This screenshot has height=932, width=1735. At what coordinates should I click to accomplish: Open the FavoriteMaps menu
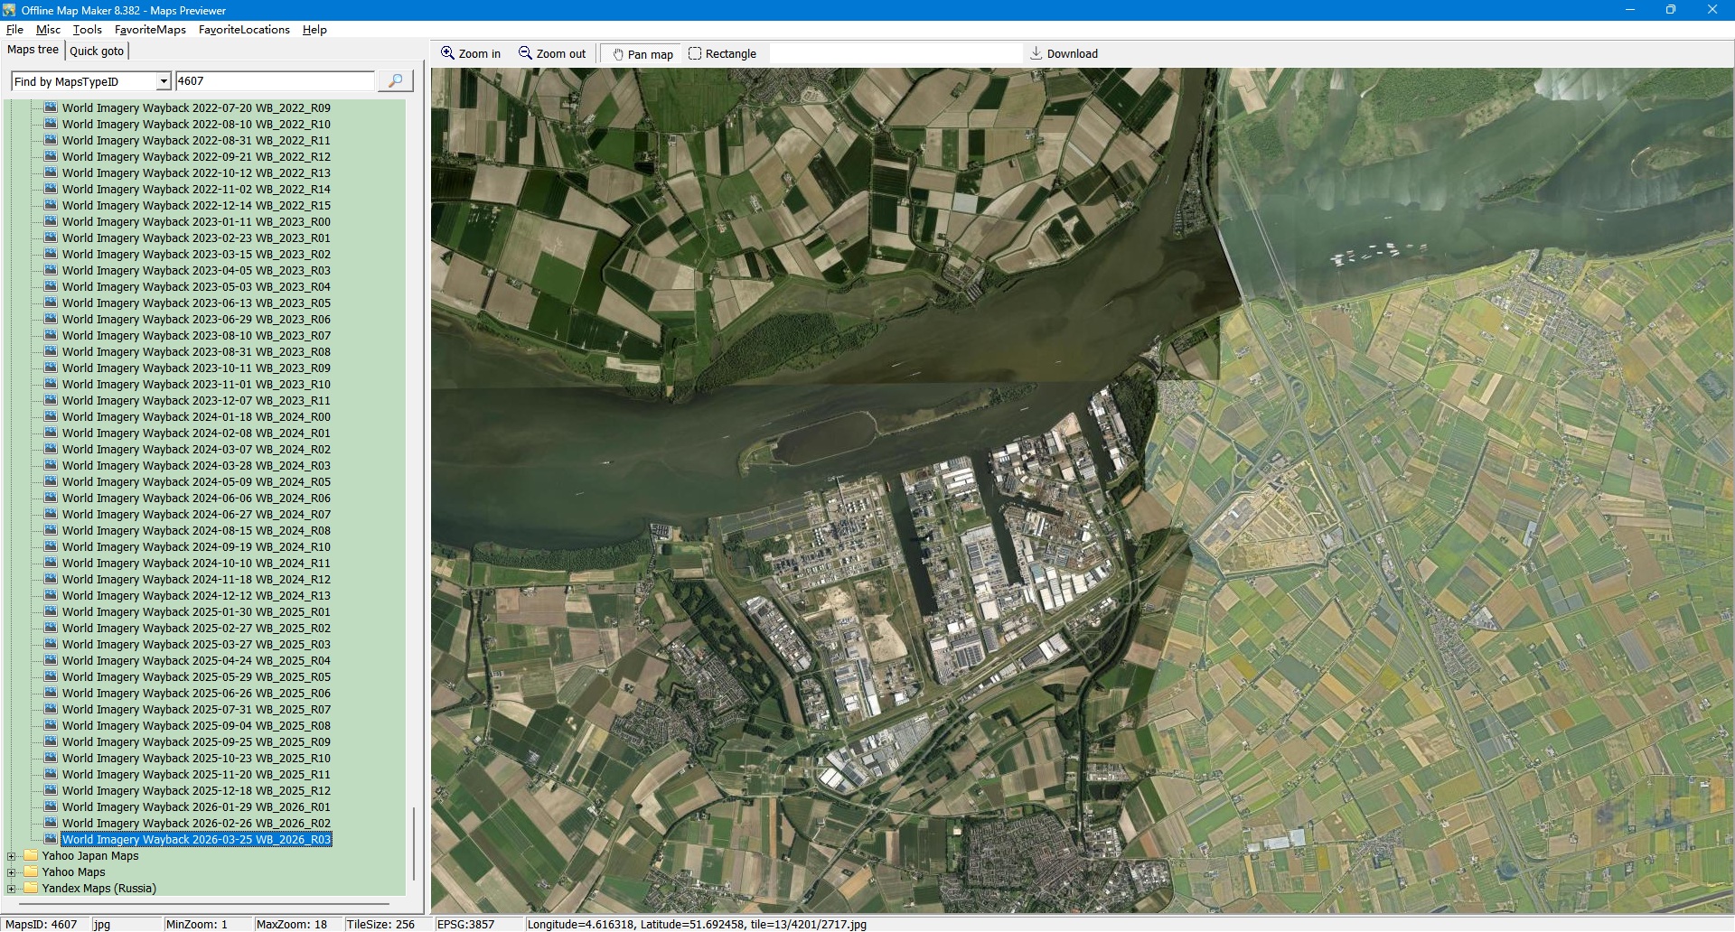150,30
